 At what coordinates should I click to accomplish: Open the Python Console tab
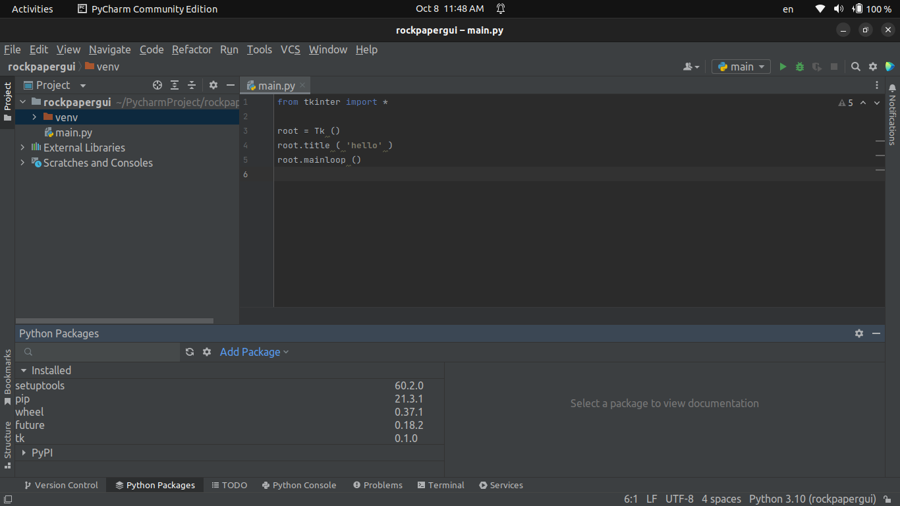[299, 485]
